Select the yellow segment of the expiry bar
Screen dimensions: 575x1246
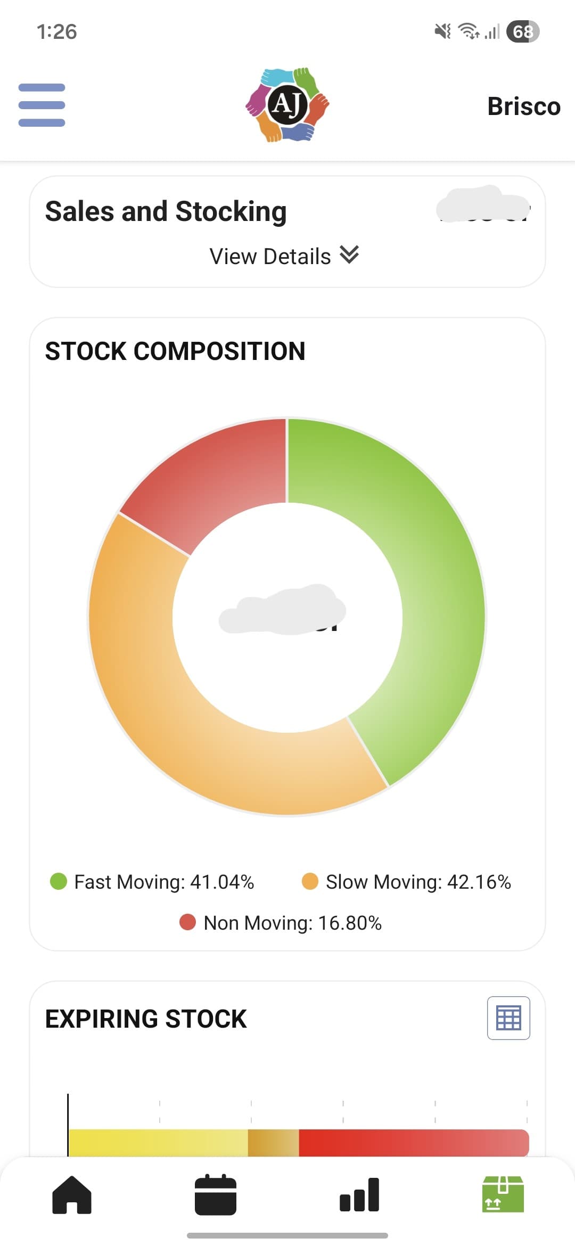(160, 1140)
